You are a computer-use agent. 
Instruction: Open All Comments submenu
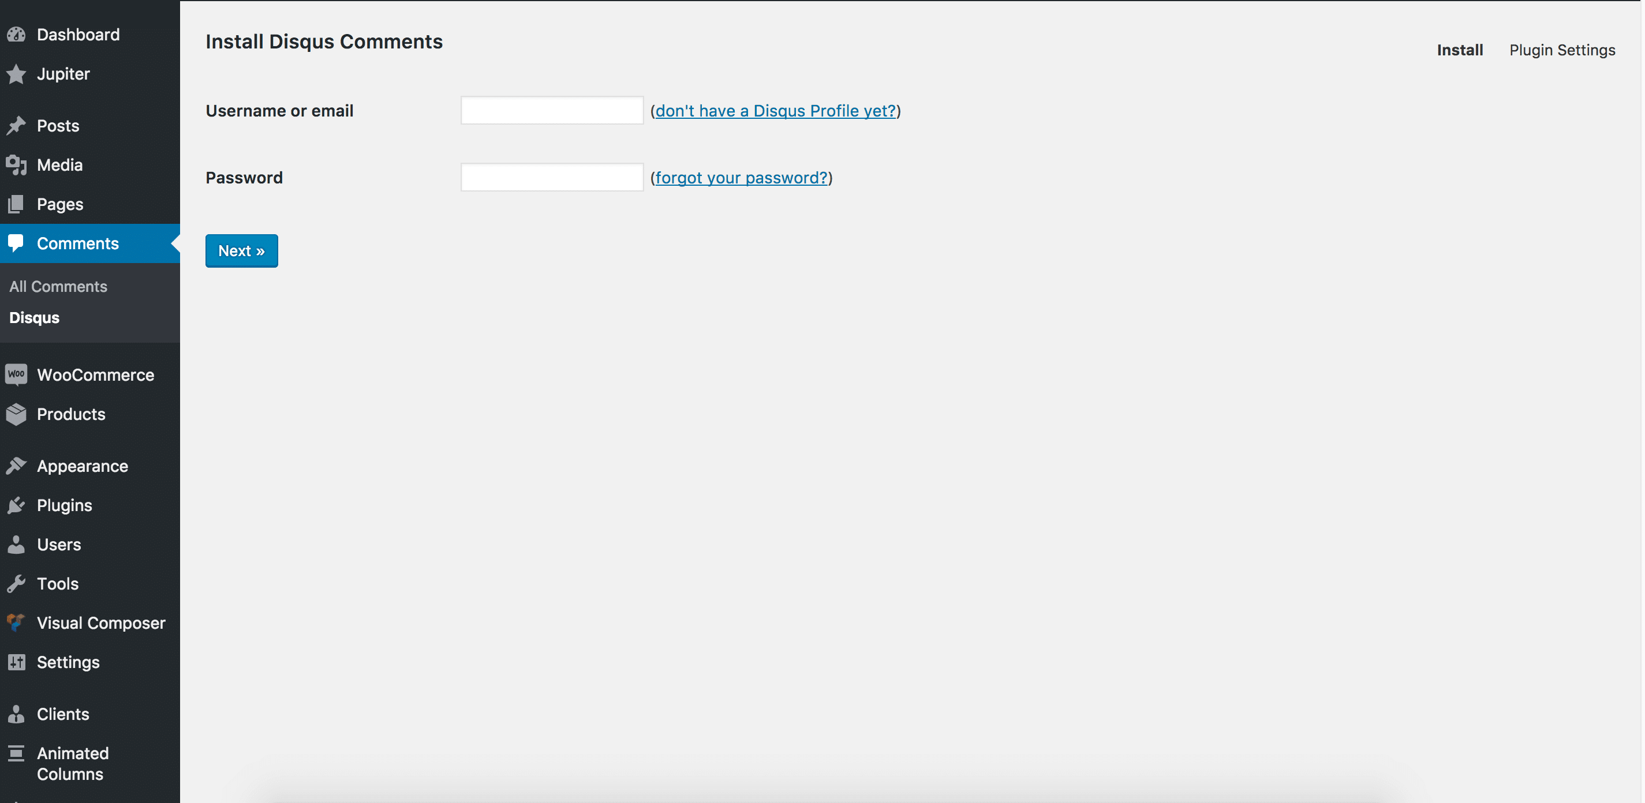[58, 287]
